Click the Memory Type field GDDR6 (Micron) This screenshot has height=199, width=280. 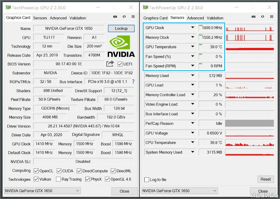pos(55,108)
